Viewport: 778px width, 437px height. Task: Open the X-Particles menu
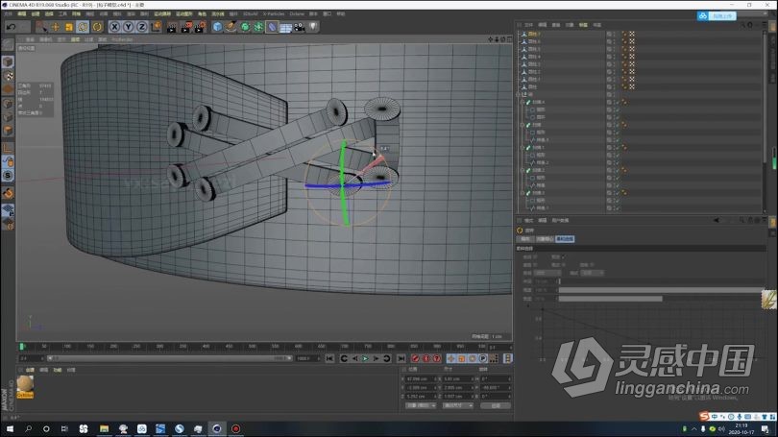(x=274, y=13)
